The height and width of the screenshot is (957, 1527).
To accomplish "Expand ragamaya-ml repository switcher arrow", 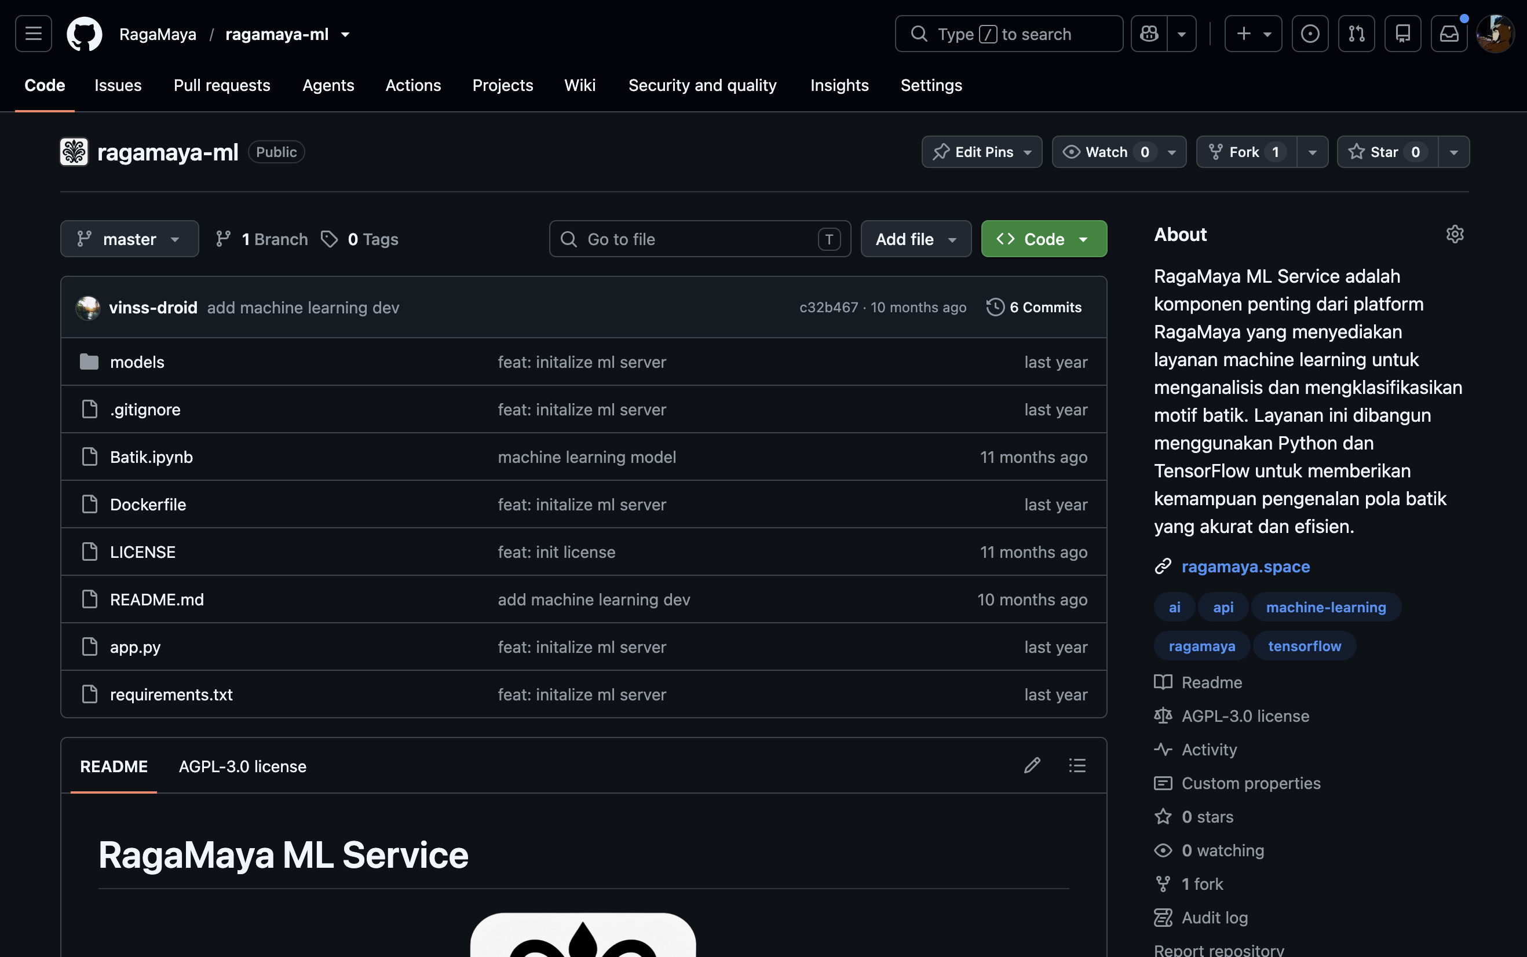I will 345,34.
